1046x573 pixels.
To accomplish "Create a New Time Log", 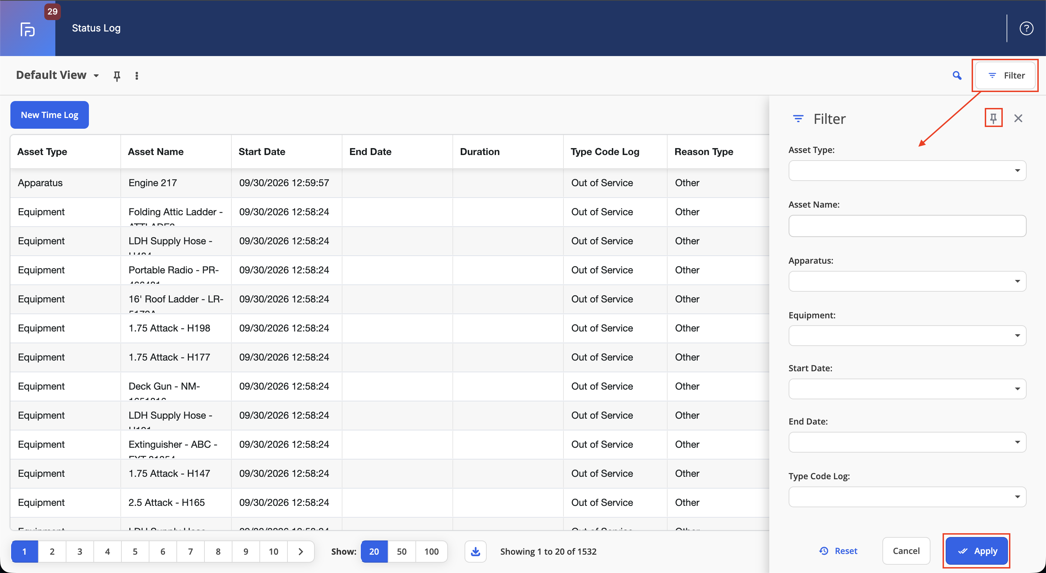I will pyautogui.click(x=49, y=115).
